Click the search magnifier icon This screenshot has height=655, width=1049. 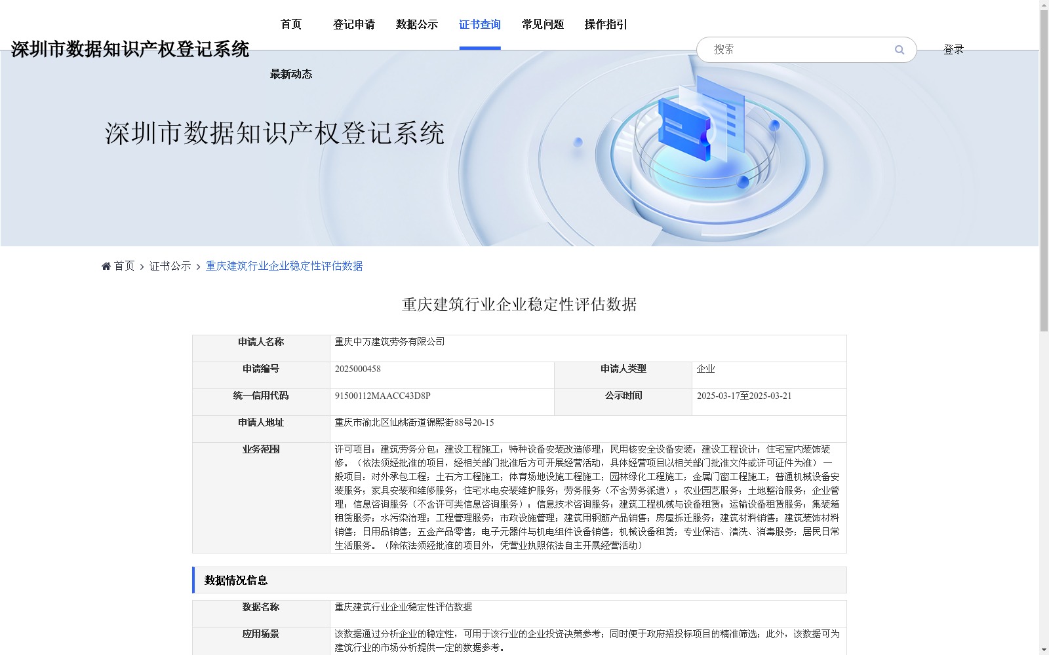pos(899,50)
